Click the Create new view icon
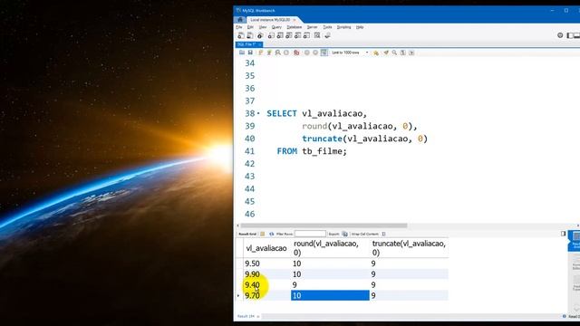This screenshot has width=580, height=326. pos(289,35)
